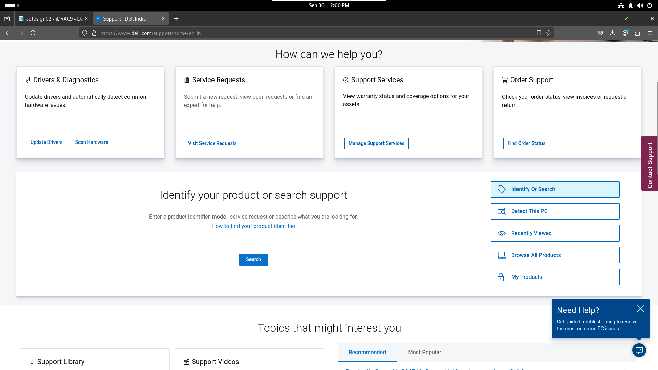Expand the list all tabs chevron
Screen dimensions: 658x370
[626, 18]
